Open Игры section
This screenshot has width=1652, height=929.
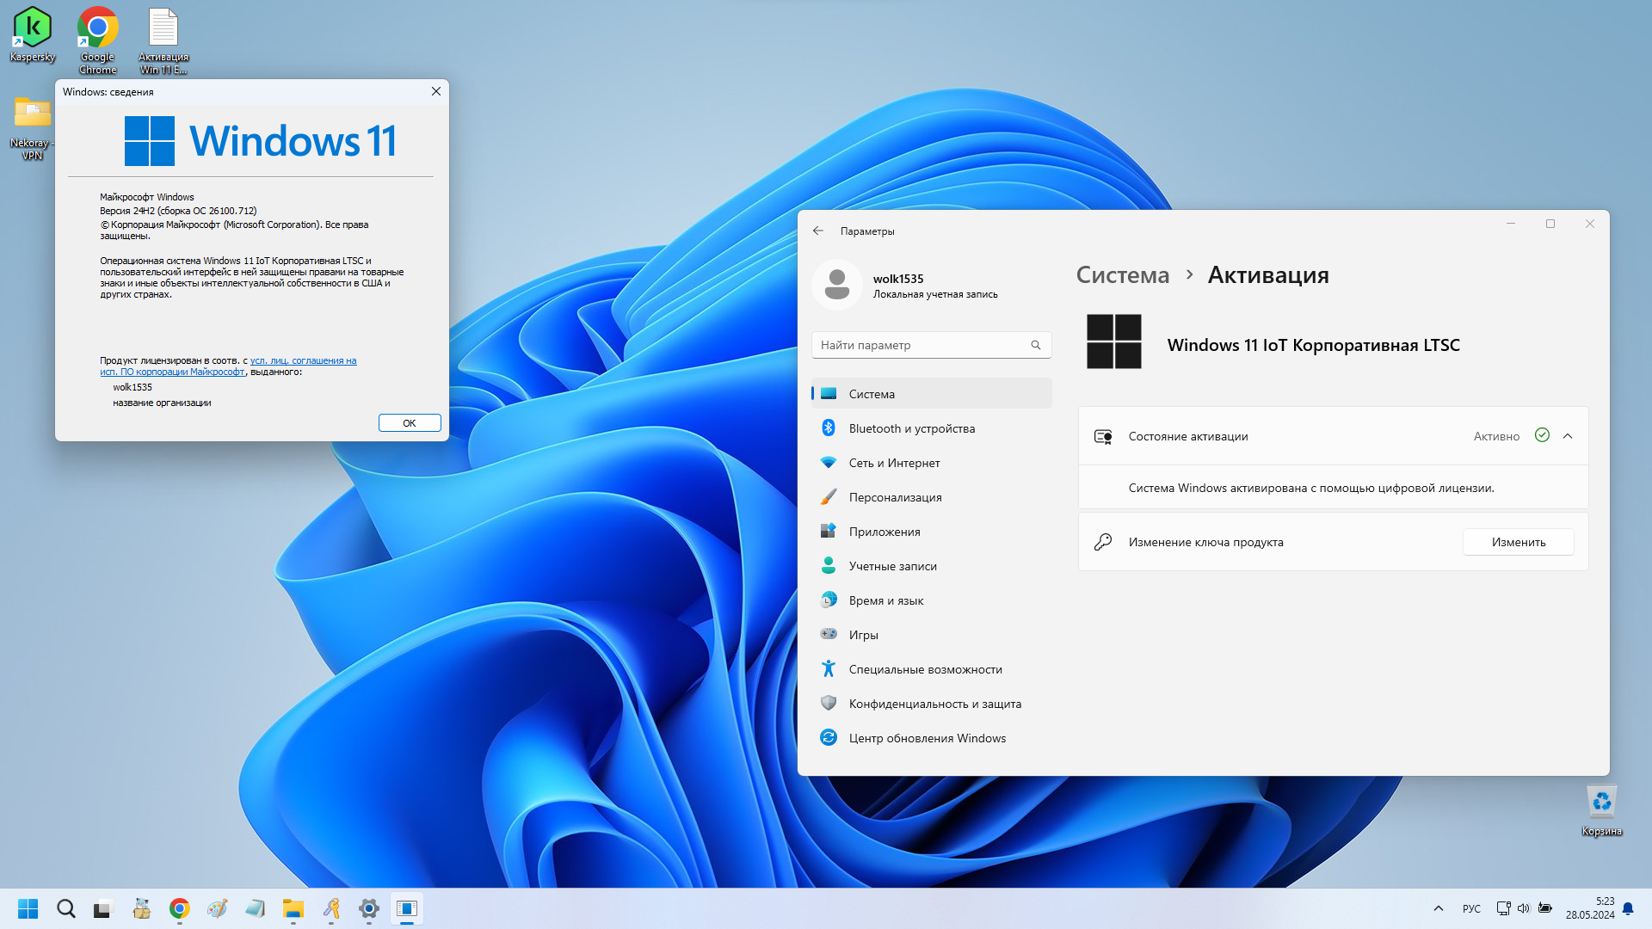click(931, 635)
